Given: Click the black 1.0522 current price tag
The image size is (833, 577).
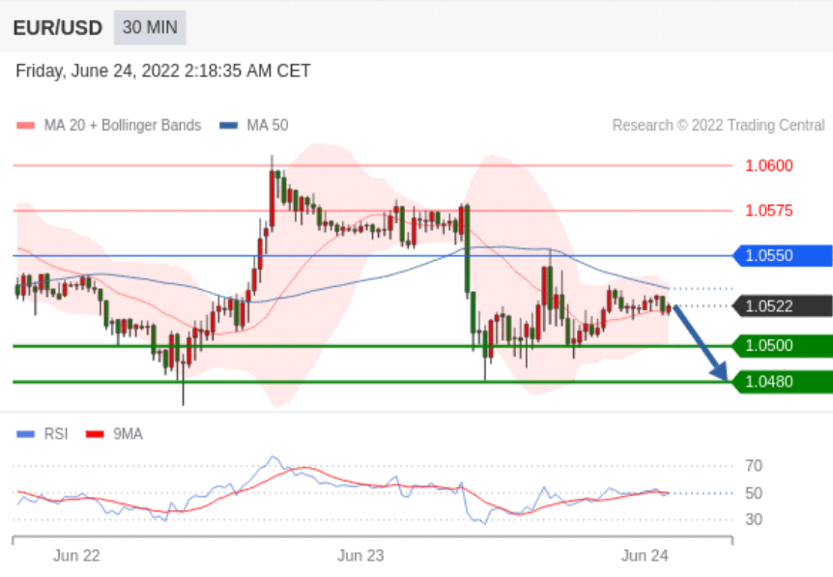Looking at the screenshot, I should click(783, 306).
